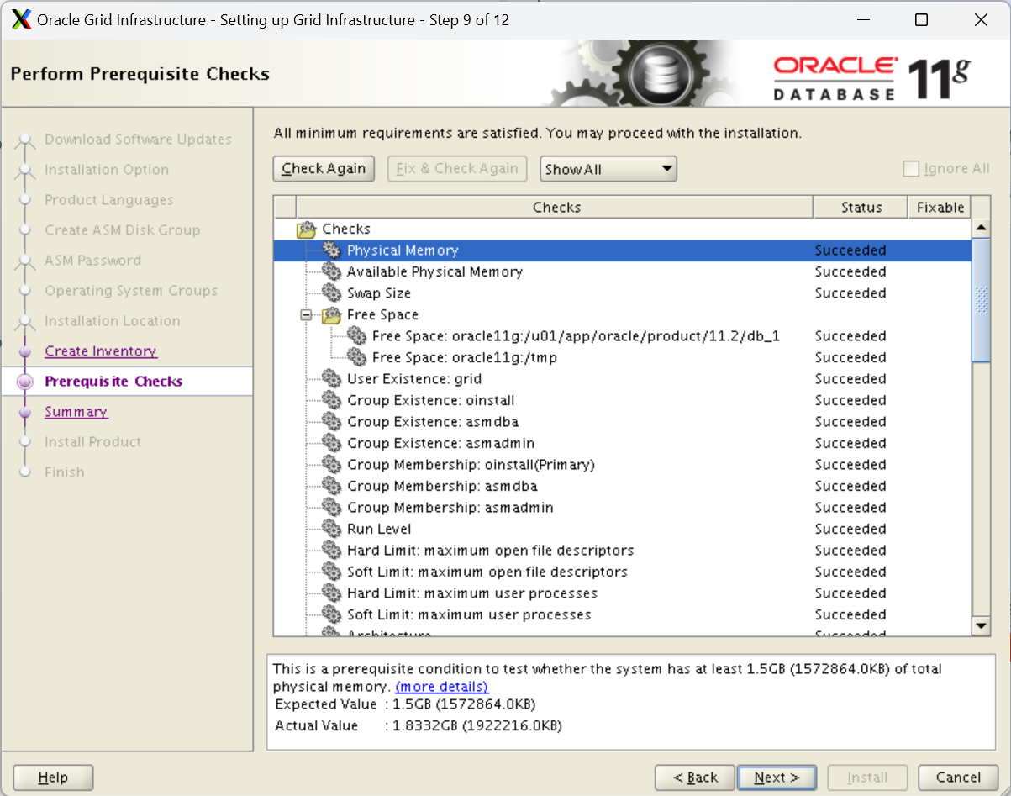Click gear icon beside User Existence: grid
Screen dimensions: 1011x796
click(x=333, y=378)
